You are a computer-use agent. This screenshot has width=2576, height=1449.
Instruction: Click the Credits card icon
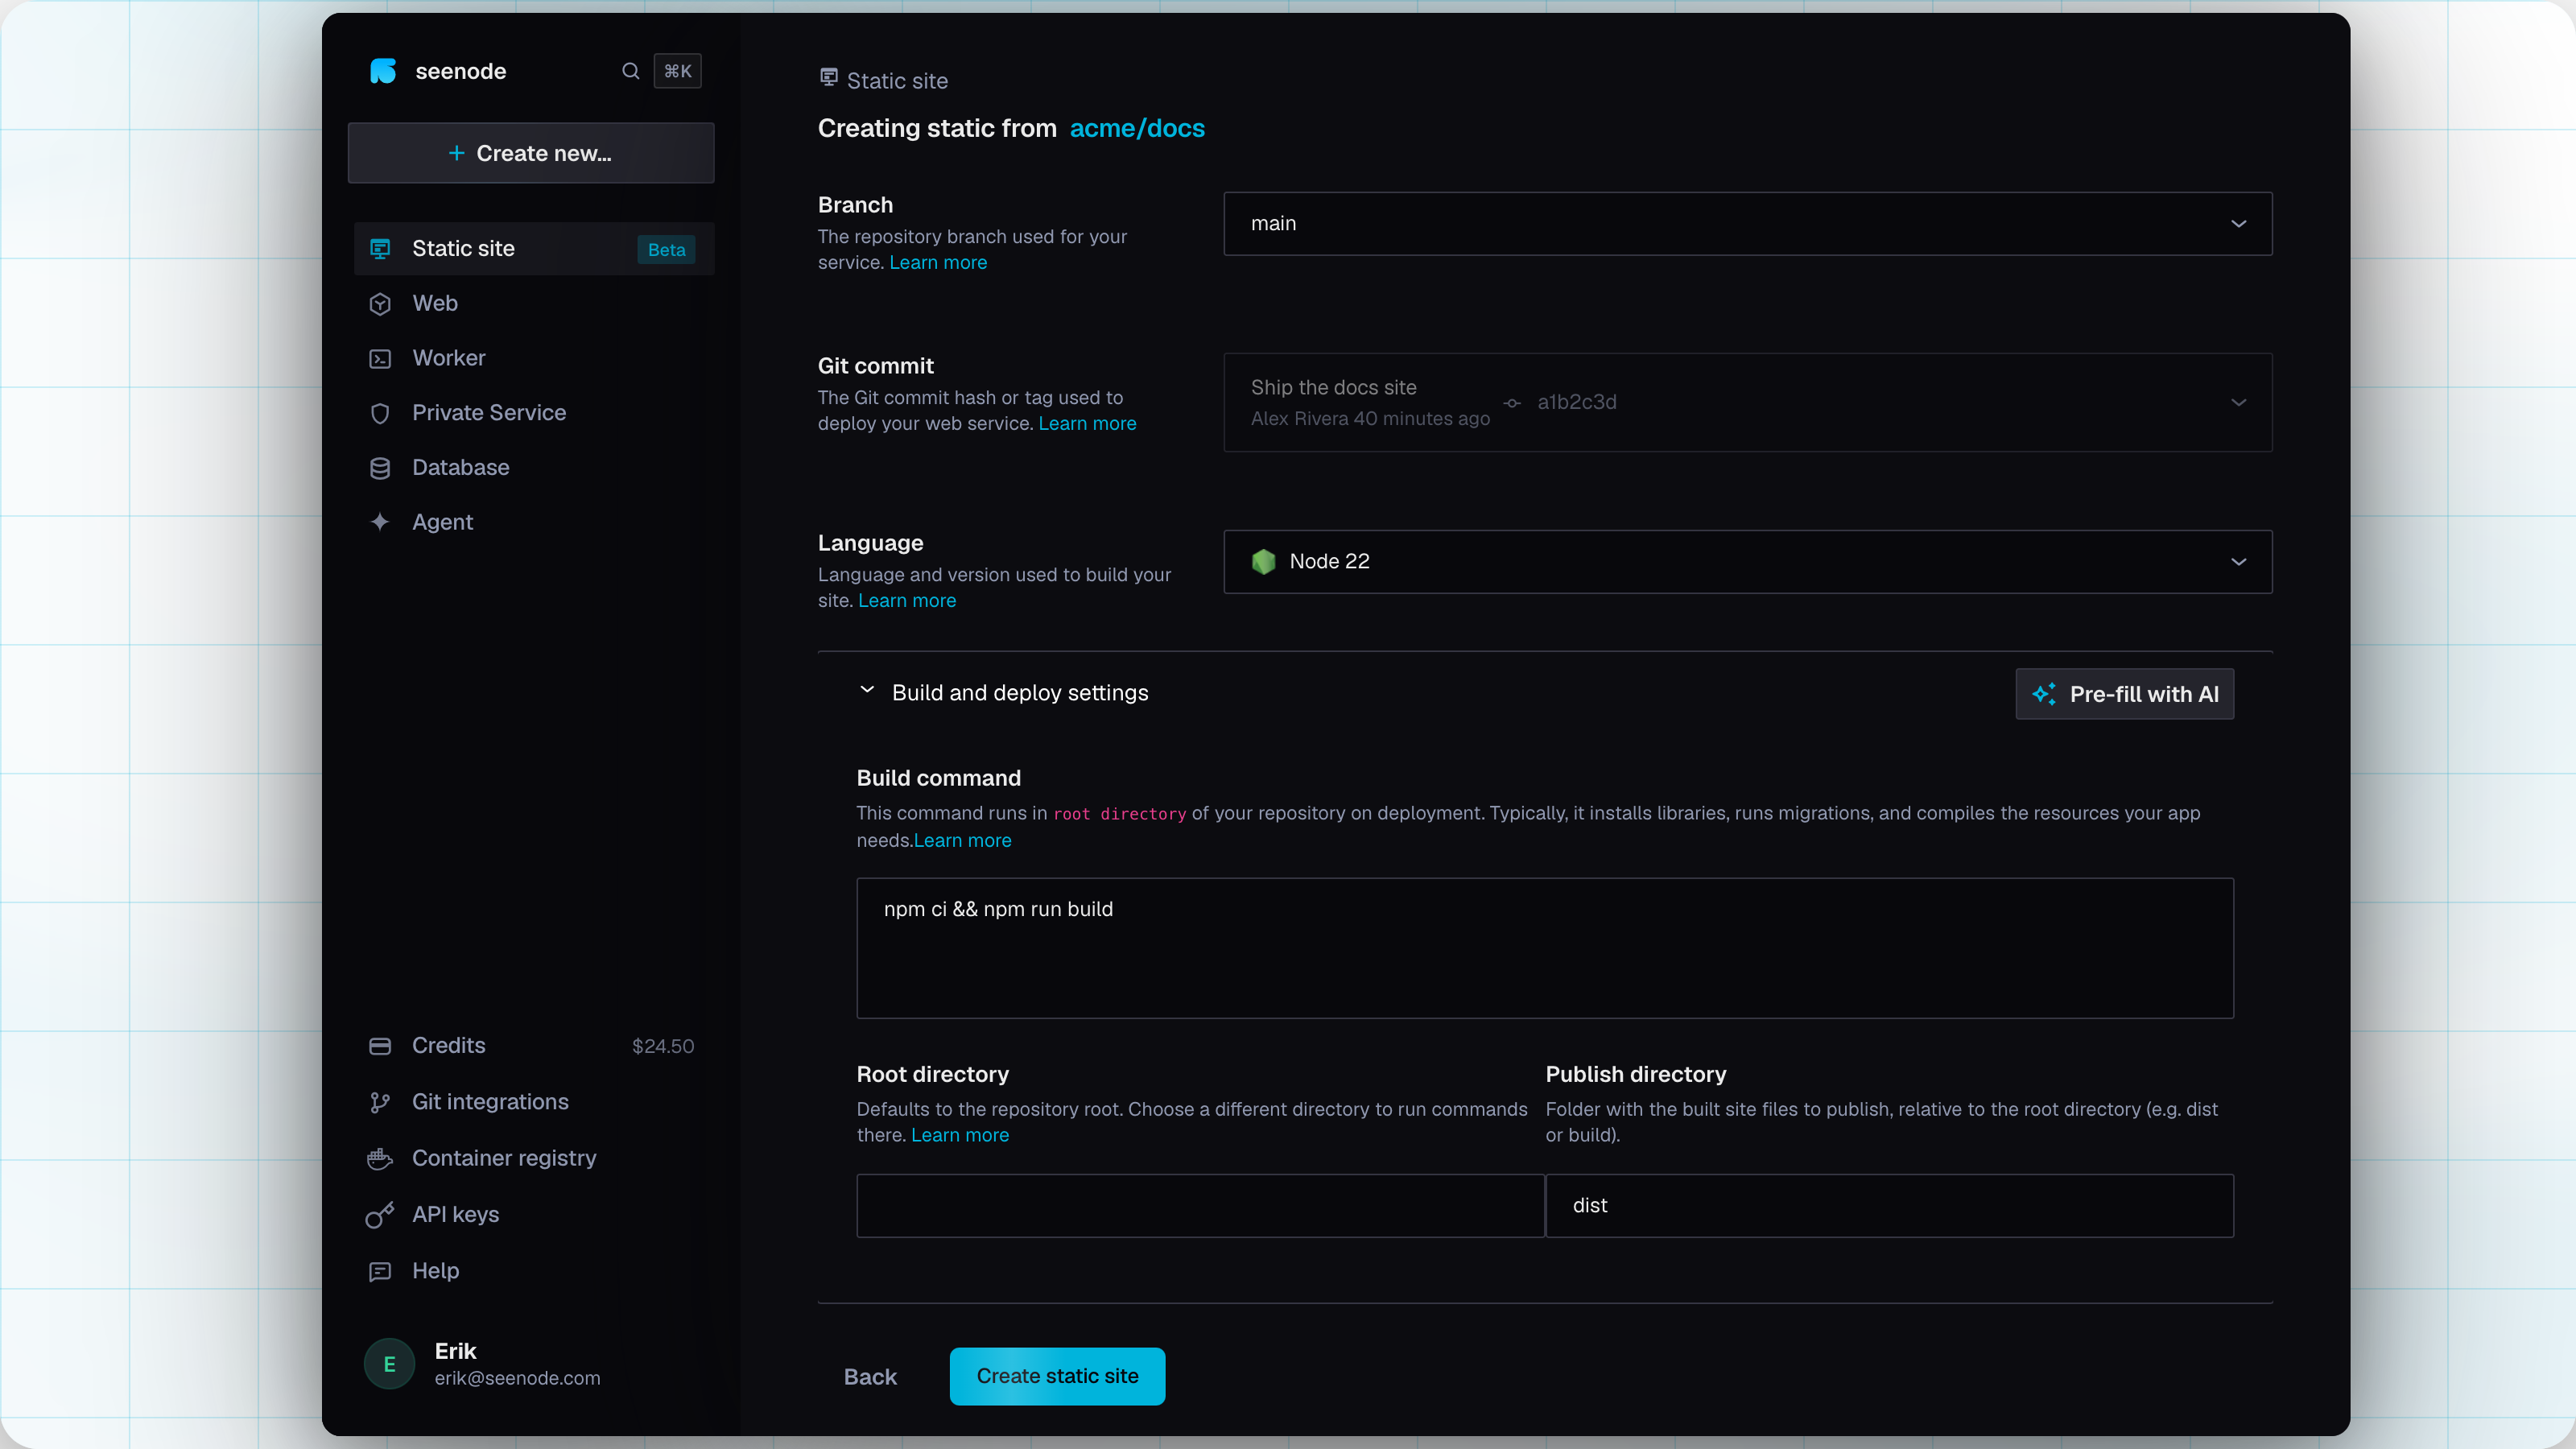[x=380, y=1046]
